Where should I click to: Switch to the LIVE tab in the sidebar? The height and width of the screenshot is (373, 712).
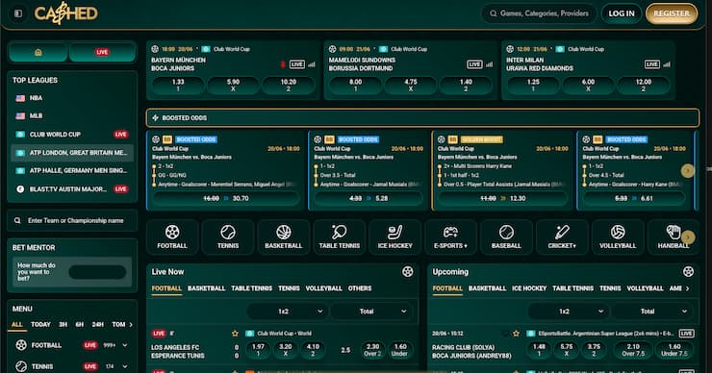click(102, 52)
